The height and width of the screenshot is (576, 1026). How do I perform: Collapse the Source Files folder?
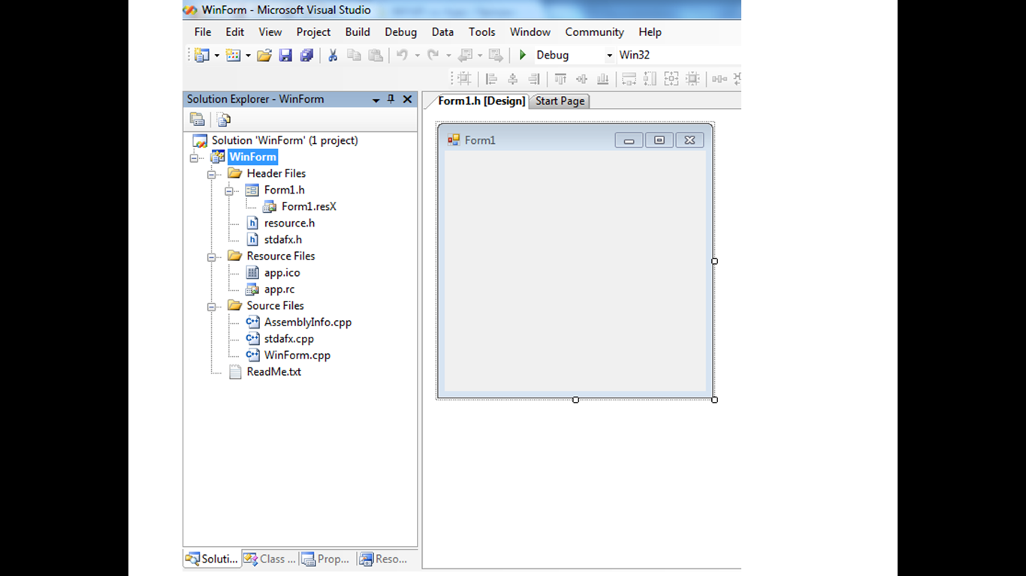pyautogui.click(x=211, y=306)
